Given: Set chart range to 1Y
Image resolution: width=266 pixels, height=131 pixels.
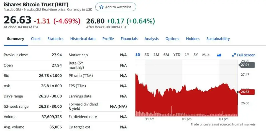Looking at the screenshot, I should pos(187,55).
